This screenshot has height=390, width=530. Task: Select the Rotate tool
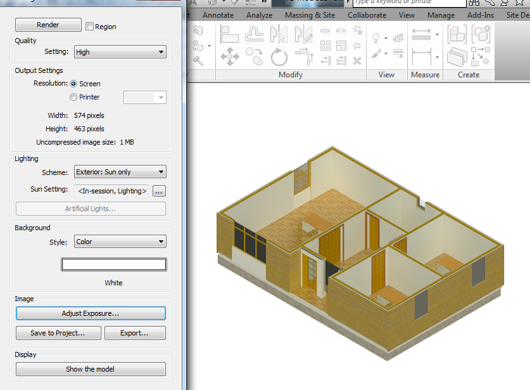click(279, 56)
